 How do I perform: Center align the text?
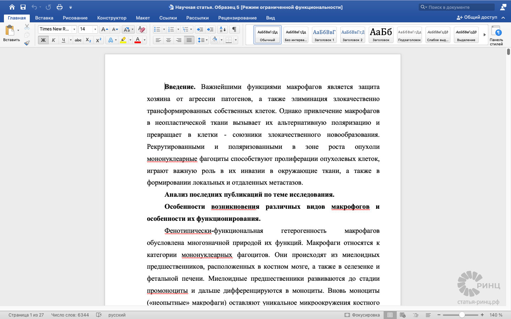(x=169, y=40)
